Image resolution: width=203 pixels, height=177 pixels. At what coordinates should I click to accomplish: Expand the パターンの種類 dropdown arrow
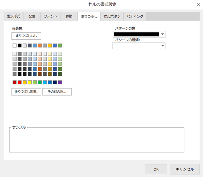pos(163,46)
